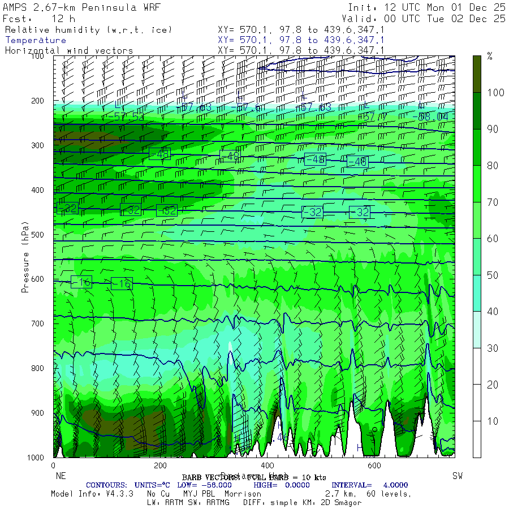Click the title "AMPS 2.67-km Peninsula WRF"
The image size is (509, 509).
pyautogui.click(x=81, y=7)
